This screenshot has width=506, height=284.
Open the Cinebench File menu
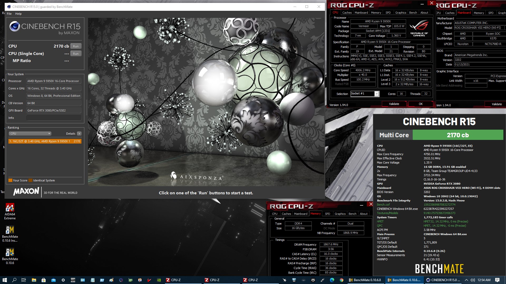point(9,14)
